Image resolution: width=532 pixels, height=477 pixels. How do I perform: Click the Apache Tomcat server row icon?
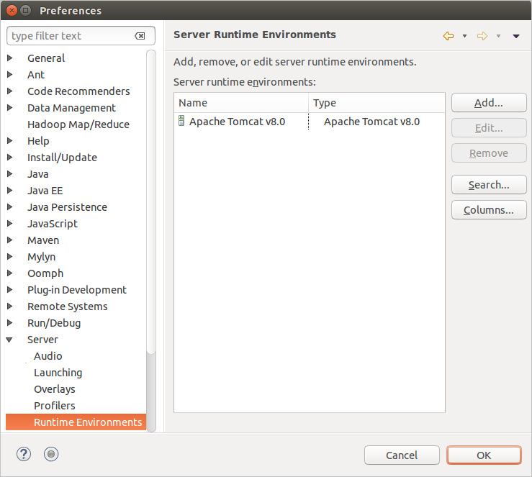pos(181,121)
